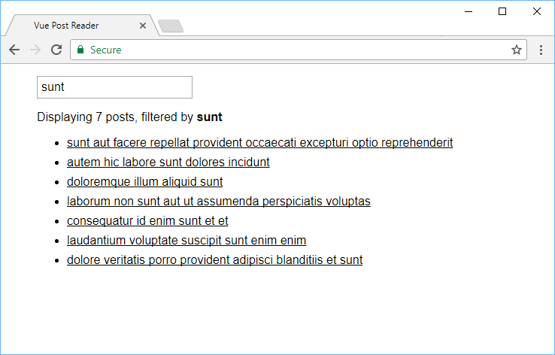Maximize the browser window
This screenshot has width=555, height=355.
[502, 11]
